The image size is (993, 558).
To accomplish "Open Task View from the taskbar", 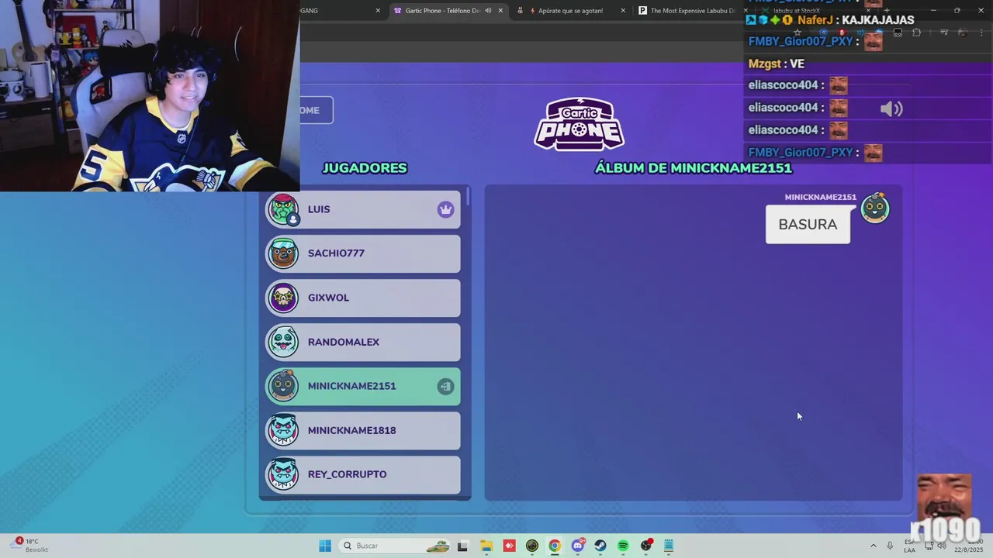I will point(462,546).
